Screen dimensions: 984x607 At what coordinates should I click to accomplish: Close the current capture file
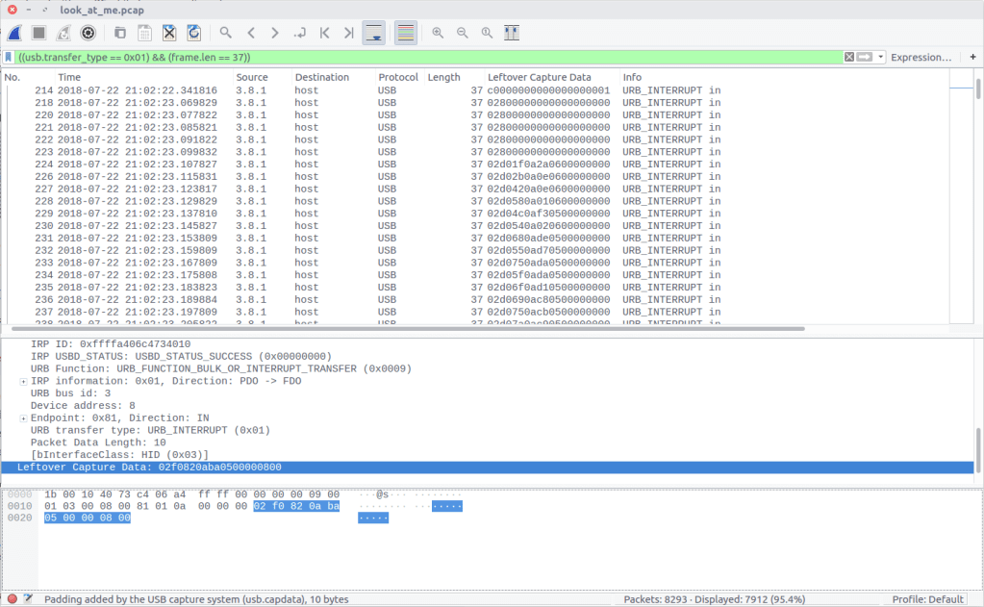click(x=169, y=33)
